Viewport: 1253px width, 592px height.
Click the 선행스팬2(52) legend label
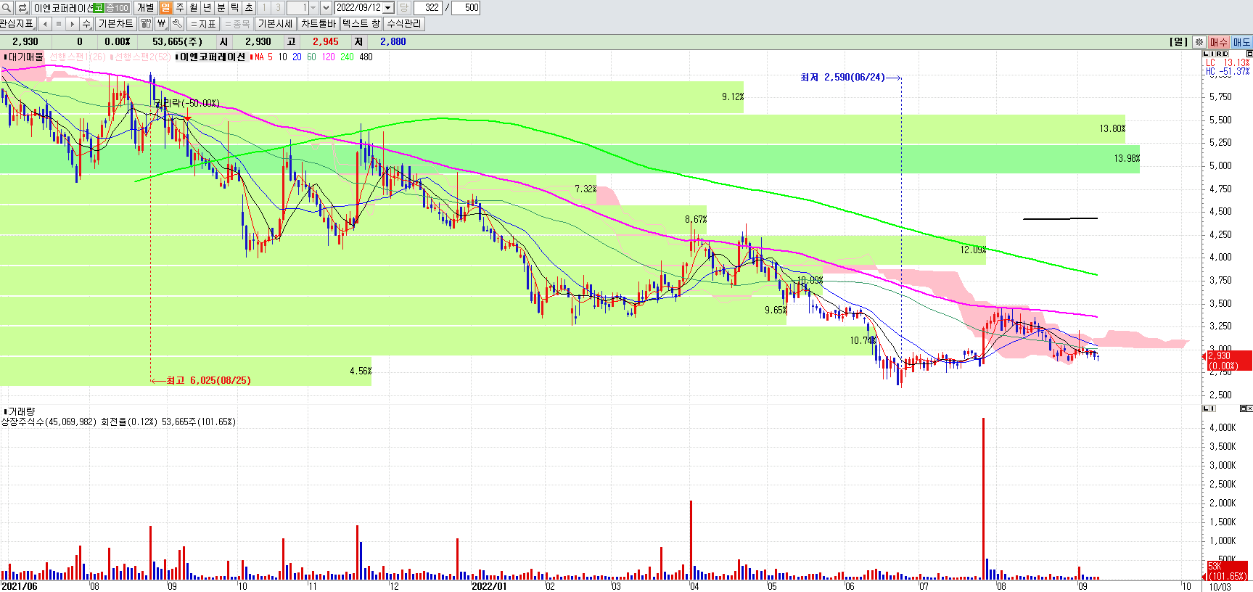coord(142,57)
